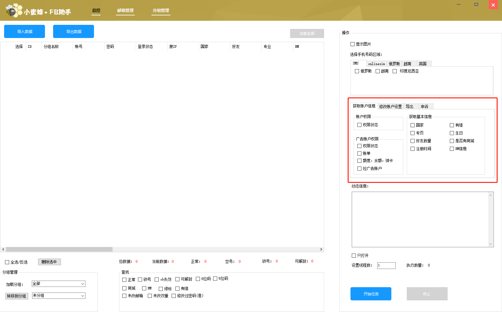
Task: Open the 未分组 dropdown
Action: (x=58, y=296)
